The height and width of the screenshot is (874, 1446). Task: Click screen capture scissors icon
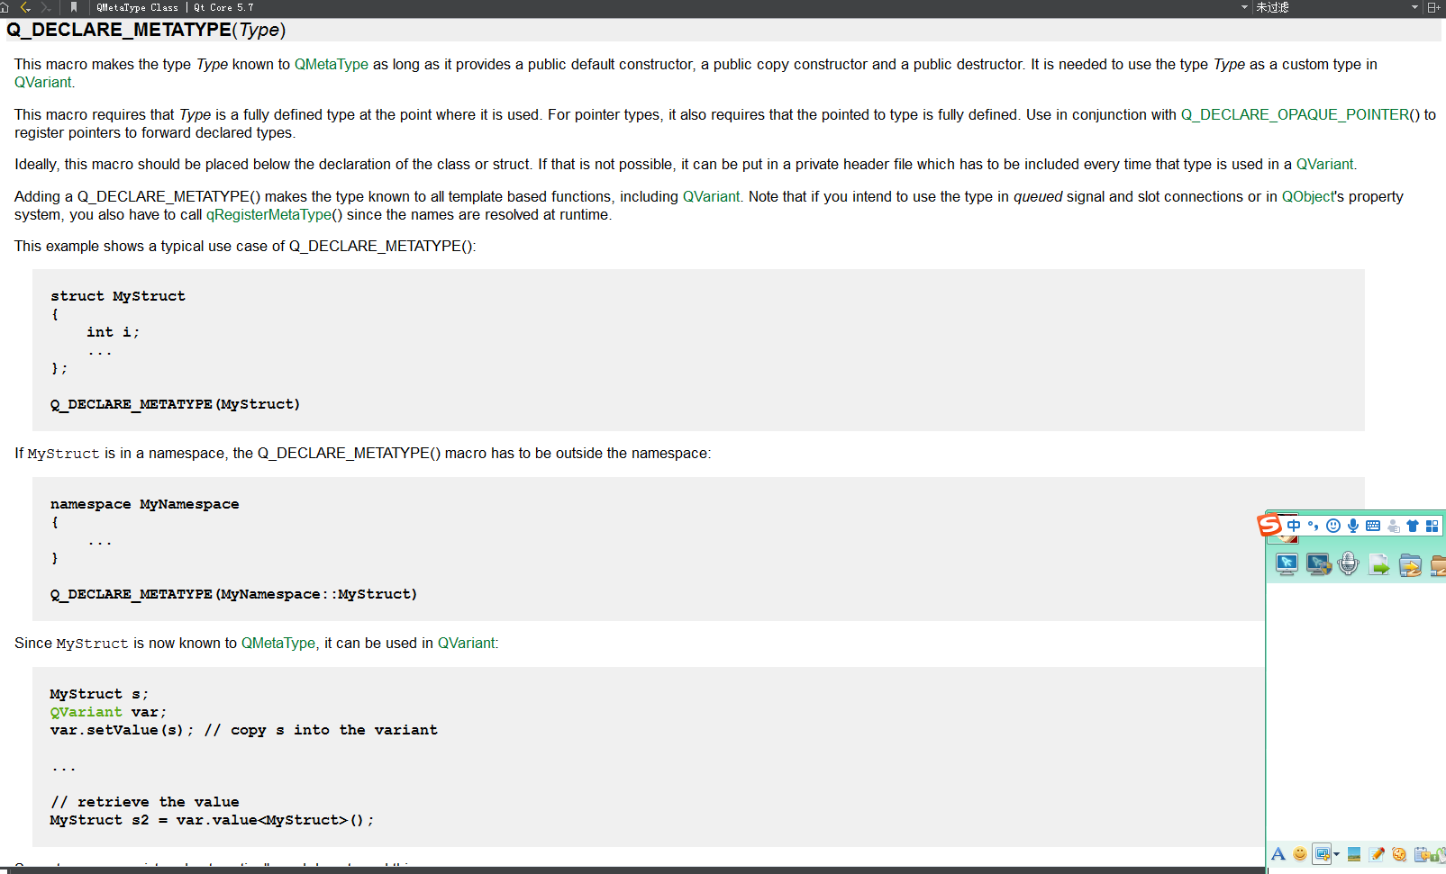click(1322, 854)
